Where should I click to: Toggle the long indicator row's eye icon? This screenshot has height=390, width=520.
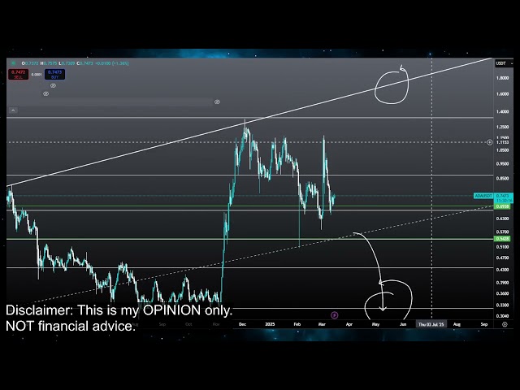217,102
